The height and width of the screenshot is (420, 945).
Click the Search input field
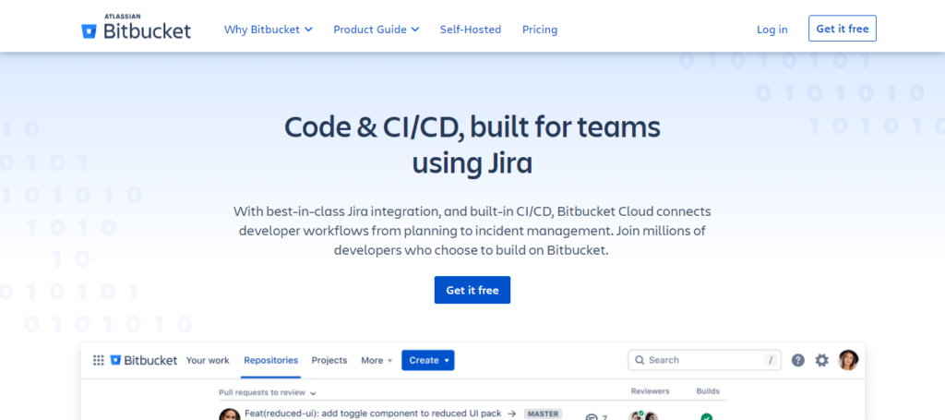click(x=701, y=360)
